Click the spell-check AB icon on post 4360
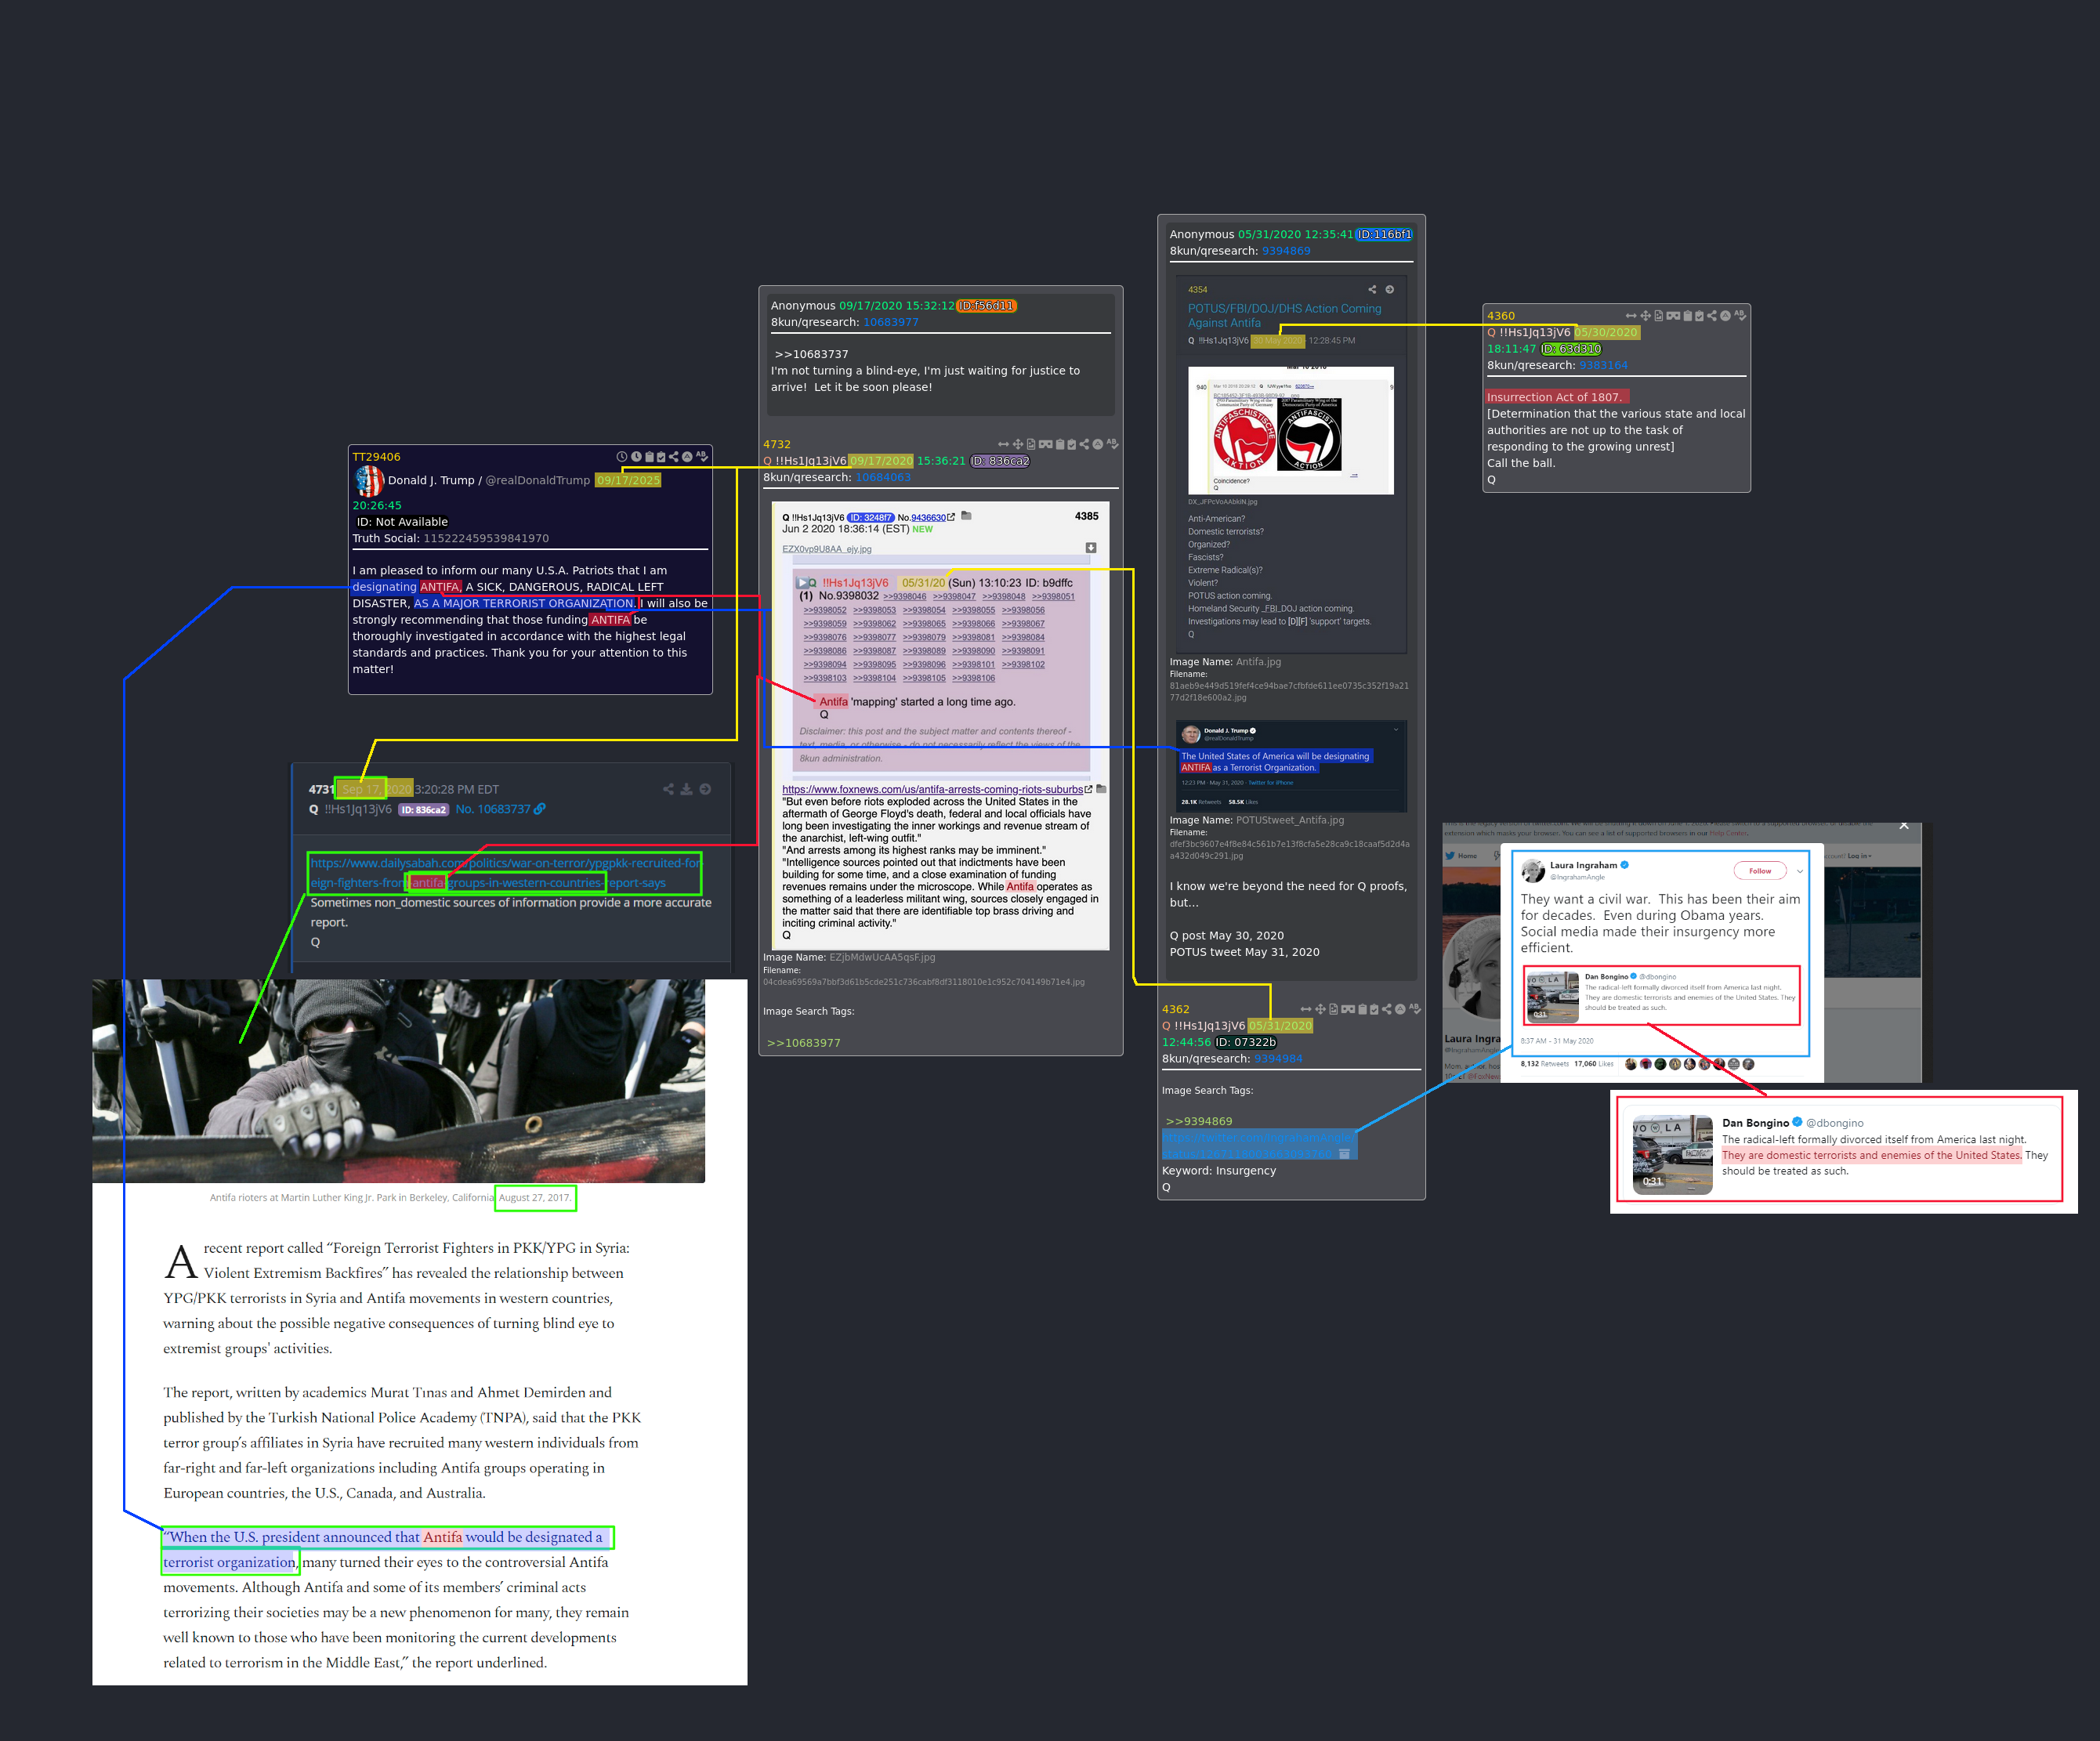The height and width of the screenshot is (1741, 2100). pos(1740,316)
